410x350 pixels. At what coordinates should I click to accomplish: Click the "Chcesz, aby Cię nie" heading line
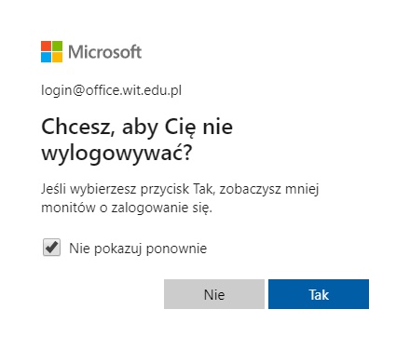[x=137, y=128]
